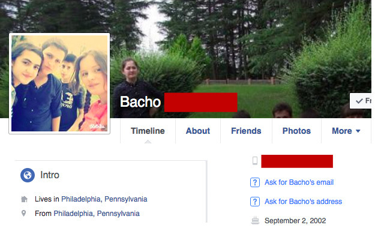Click the birthday cake icon
The width and height of the screenshot is (375, 249).
point(255,220)
